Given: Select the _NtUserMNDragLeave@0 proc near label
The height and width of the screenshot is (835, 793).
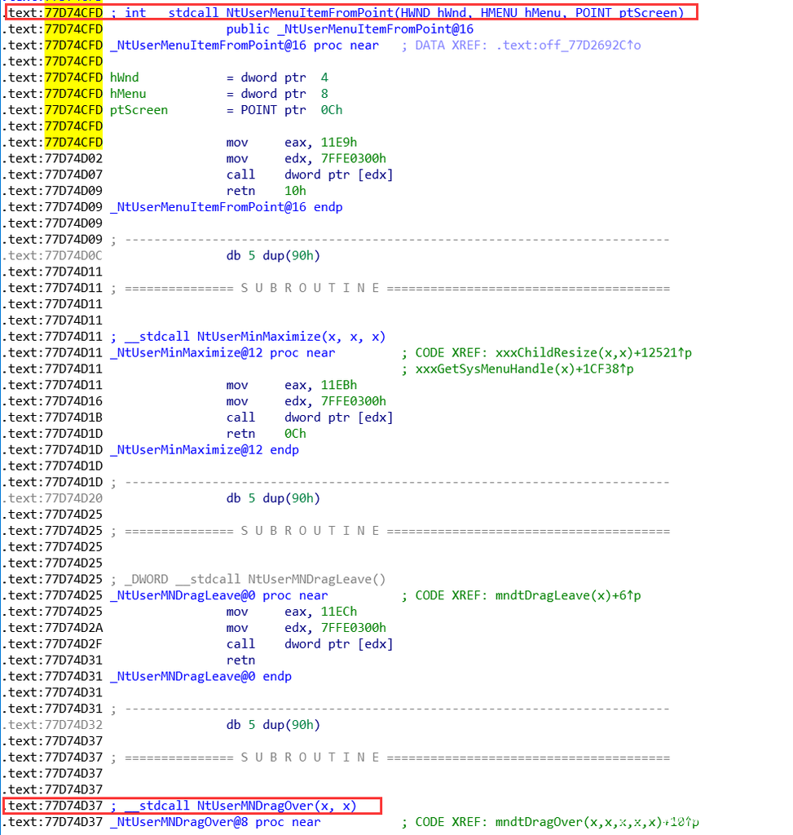Looking at the screenshot, I should coord(218,595).
